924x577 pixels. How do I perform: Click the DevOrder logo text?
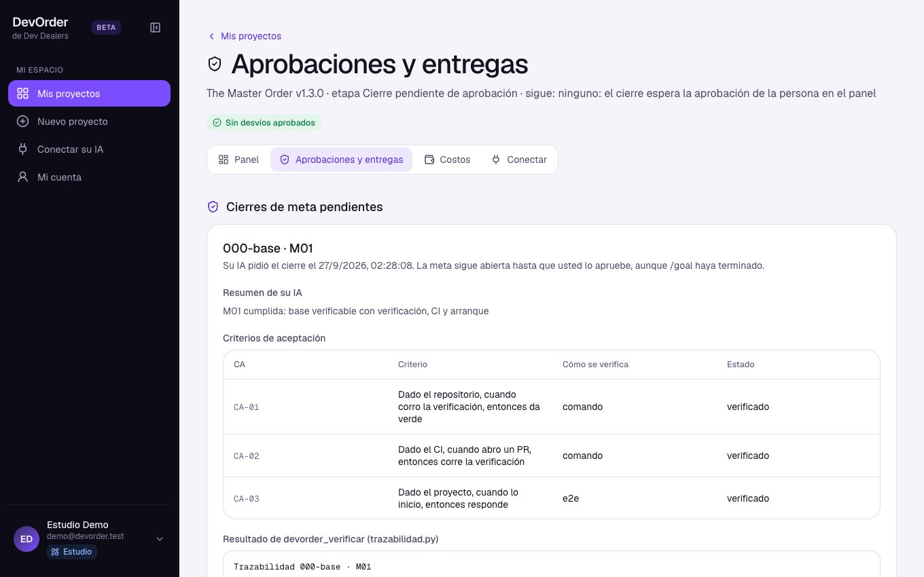coord(40,22)
